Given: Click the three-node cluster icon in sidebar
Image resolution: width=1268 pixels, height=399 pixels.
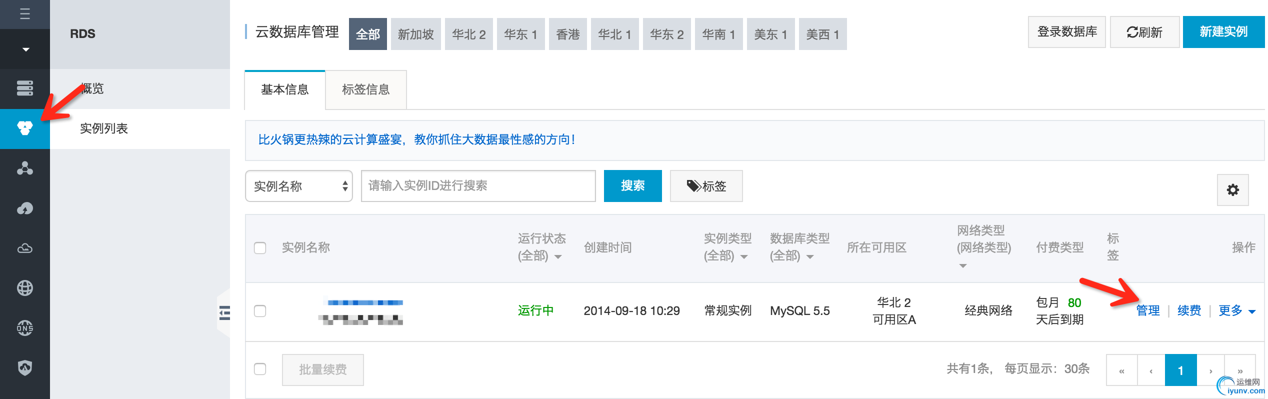Looking at the screenshot, I should tap(25, 168).
